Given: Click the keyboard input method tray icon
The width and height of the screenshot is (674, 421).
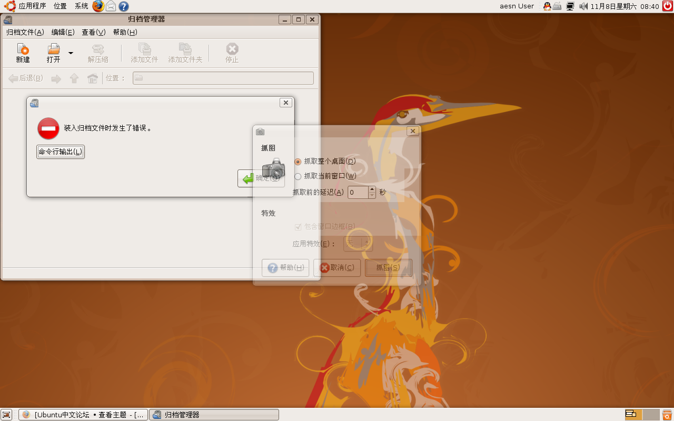Looking at the screenshot, I should pyautogui.click(x=557, y=6).
